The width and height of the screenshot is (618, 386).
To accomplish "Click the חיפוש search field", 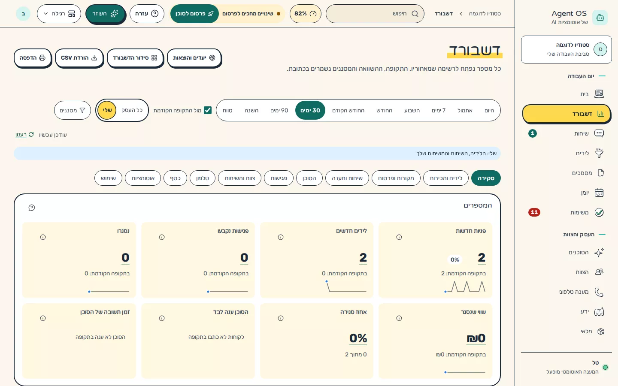I will (375, 14).
